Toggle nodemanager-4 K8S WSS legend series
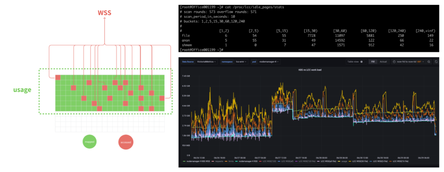 point(198,161)
